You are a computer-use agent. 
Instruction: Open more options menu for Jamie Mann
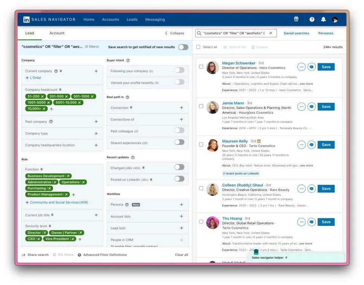point(301,107)
